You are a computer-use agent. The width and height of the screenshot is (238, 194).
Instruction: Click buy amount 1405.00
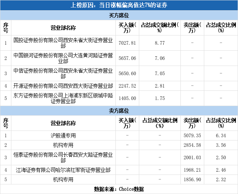(127, 98)
